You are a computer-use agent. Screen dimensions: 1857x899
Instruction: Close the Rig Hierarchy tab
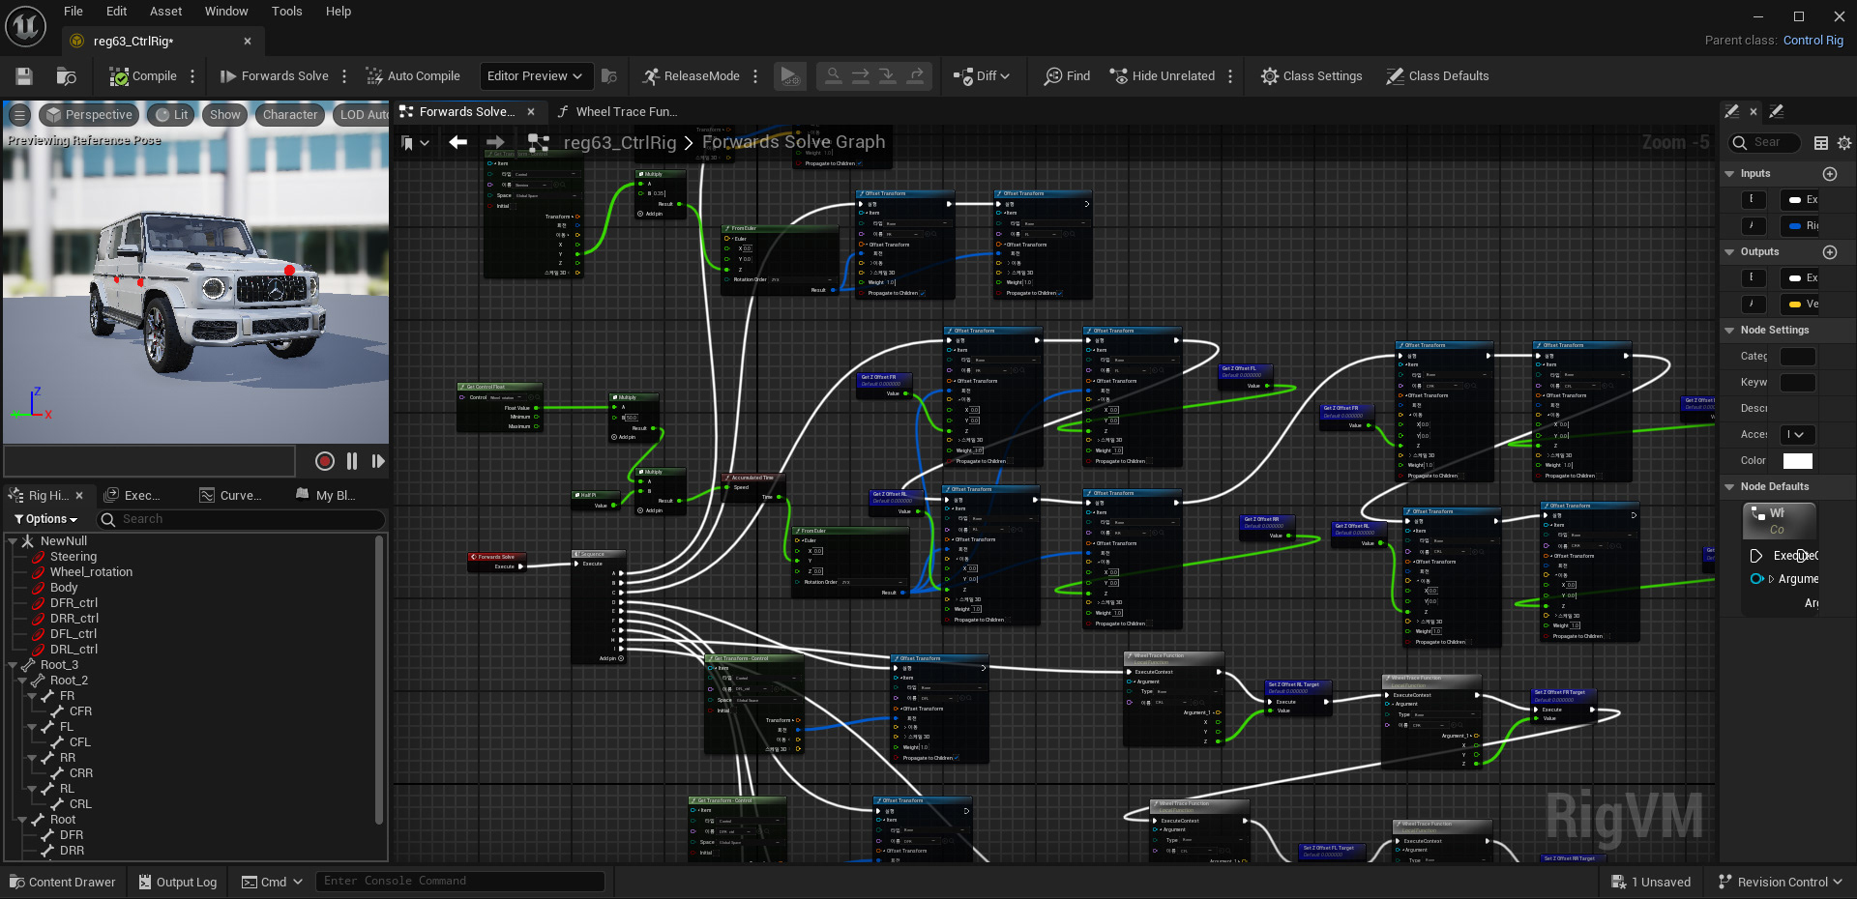[79, 495]
